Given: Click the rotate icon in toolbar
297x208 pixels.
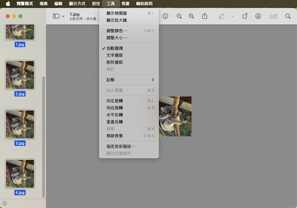Looking at the screenshot, I should tap(245, 16).
